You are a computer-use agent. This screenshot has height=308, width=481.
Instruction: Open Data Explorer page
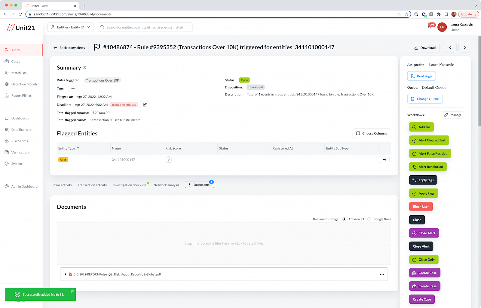pos(21,130)
